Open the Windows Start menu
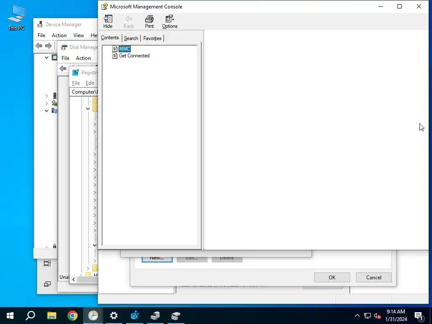432x324 pixels. point(10,316)
